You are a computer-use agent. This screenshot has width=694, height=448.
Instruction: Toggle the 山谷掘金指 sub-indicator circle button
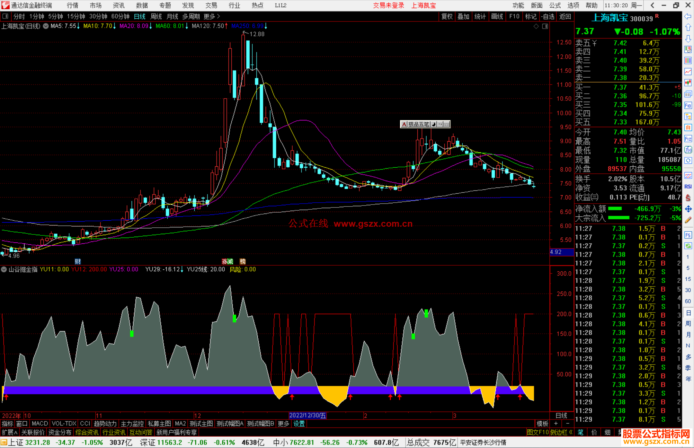coord(4,269)
